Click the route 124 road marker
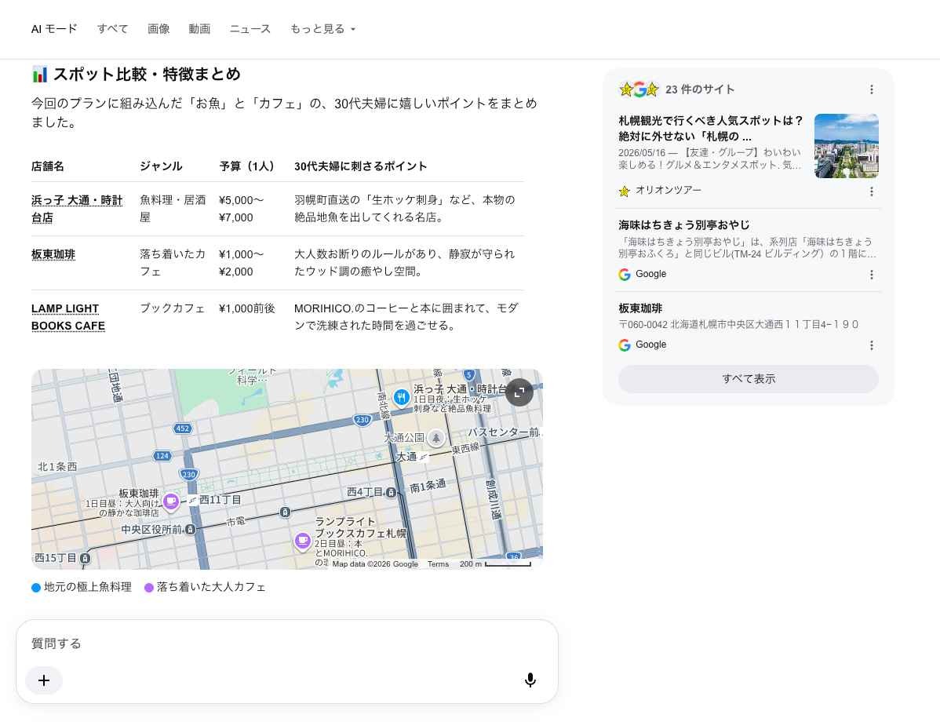Viewport: 940px width, 722px height. pos(162,456)
